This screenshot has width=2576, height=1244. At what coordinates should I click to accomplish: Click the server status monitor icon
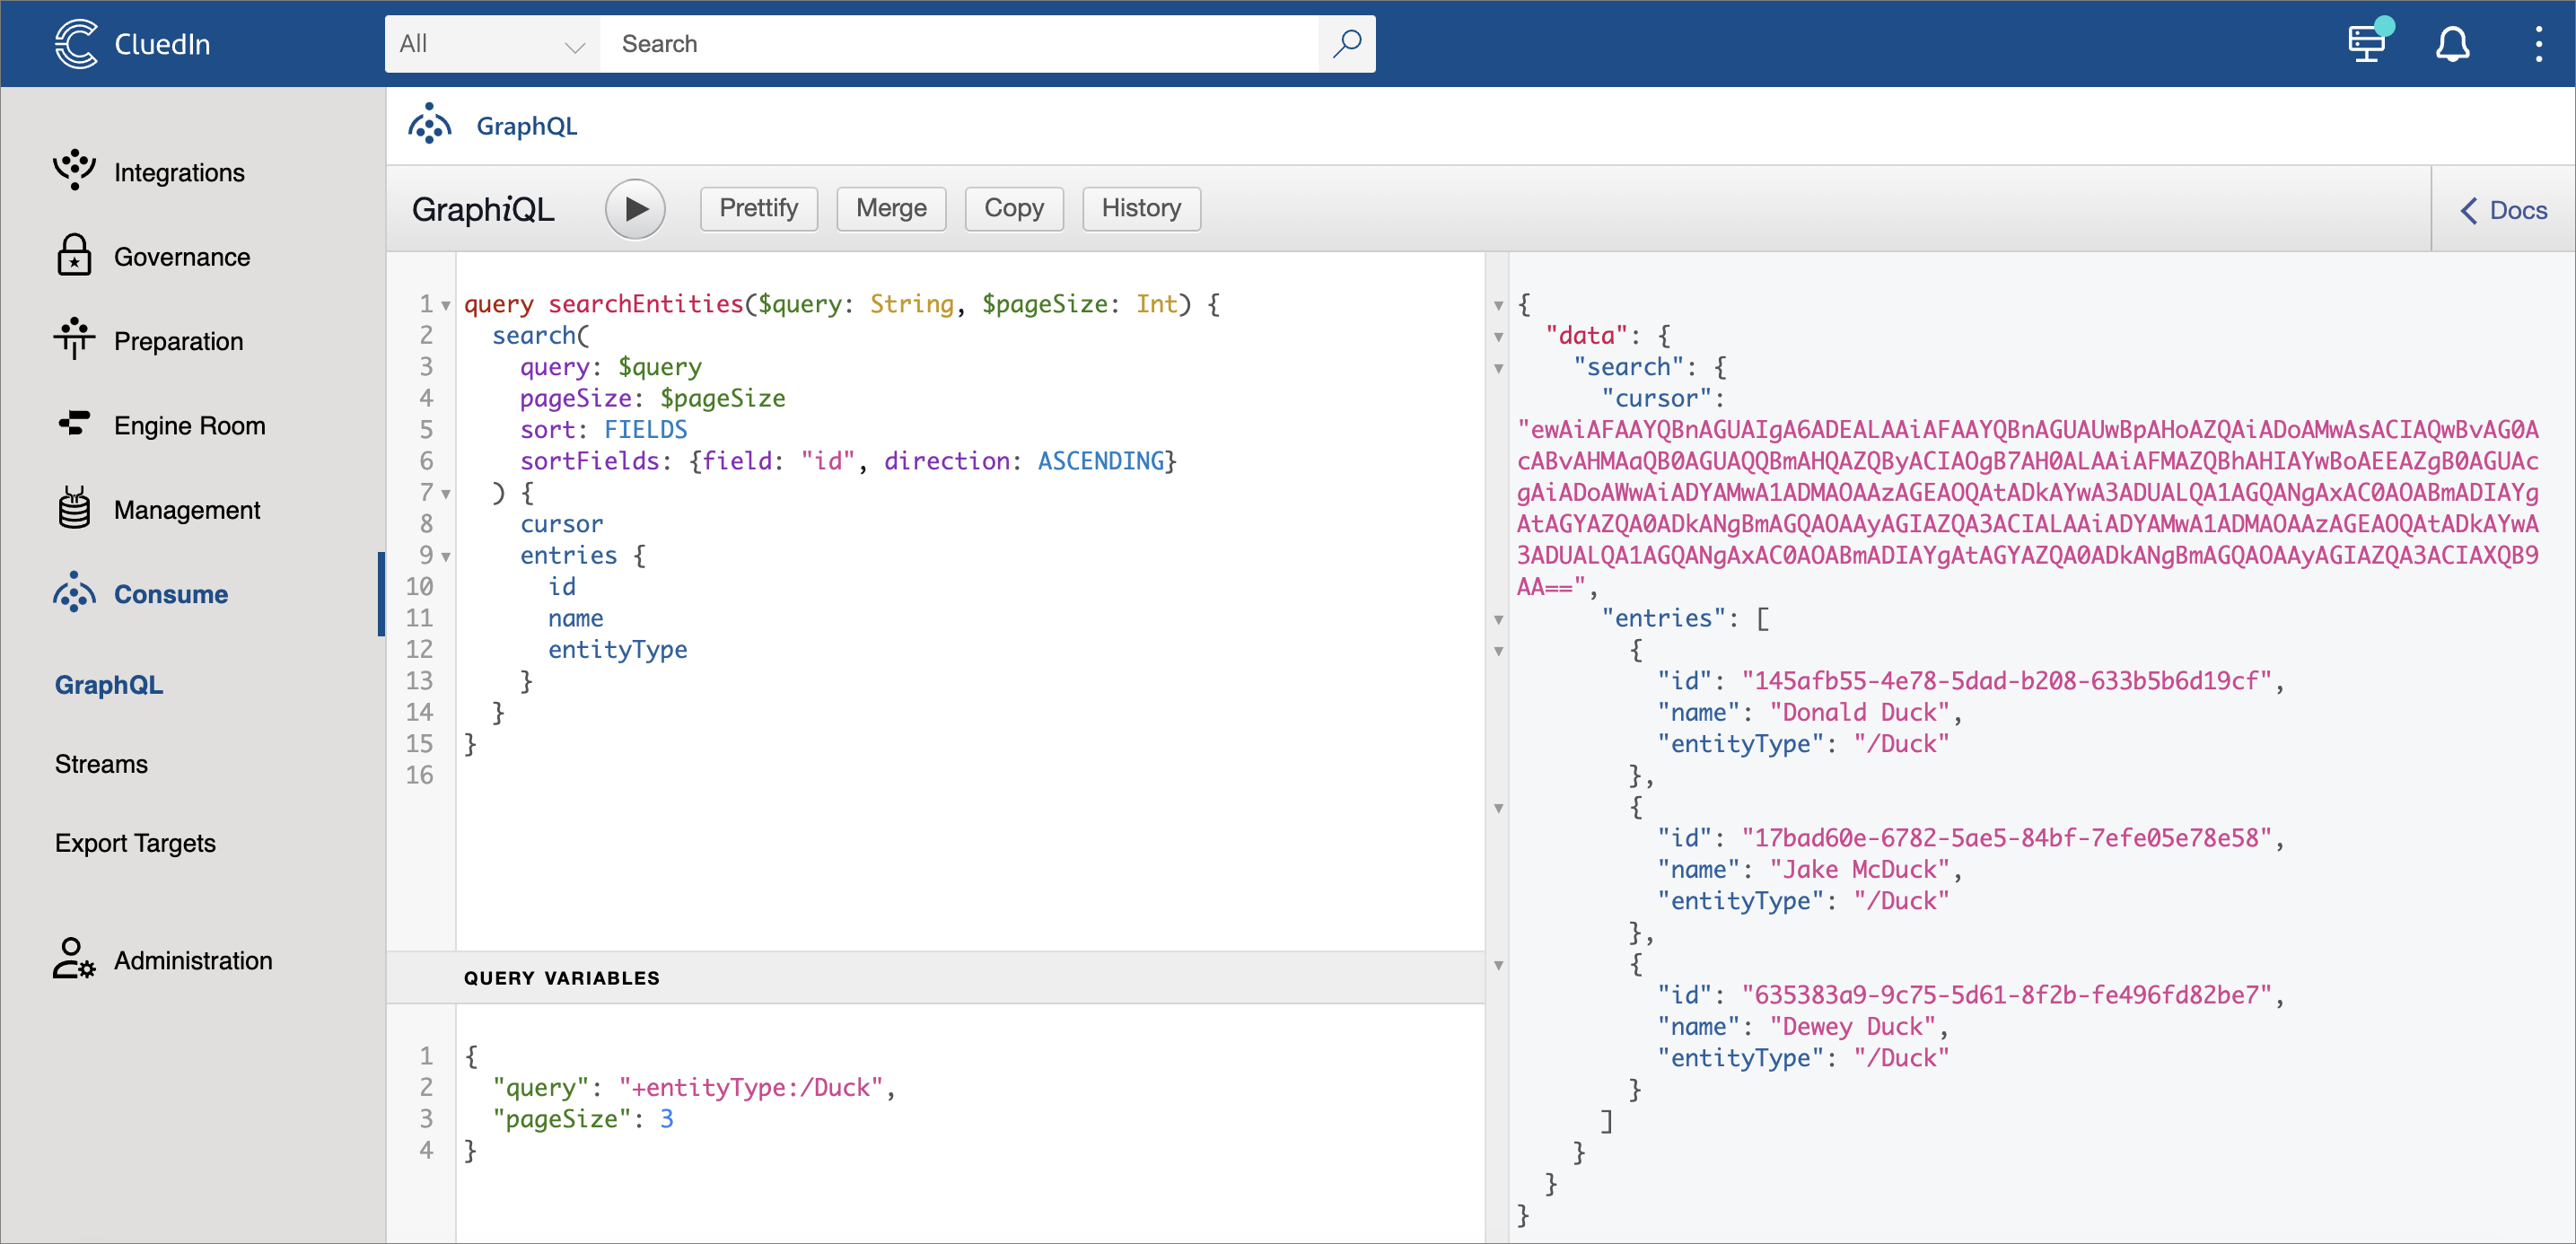coord(2367,44)
